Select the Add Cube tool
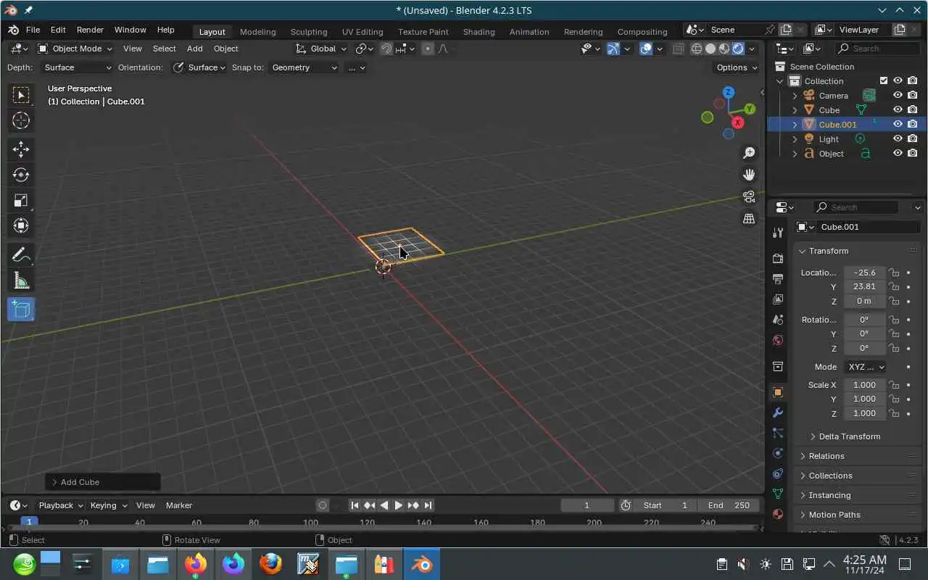Screen dimensions: 928x580 click(20, 310)
